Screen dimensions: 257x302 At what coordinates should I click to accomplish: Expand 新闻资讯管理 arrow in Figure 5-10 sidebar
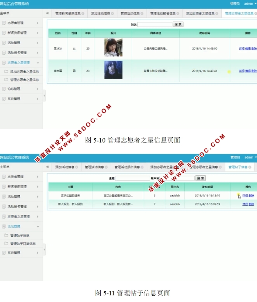pyautogui.click(x=38, y=33)
